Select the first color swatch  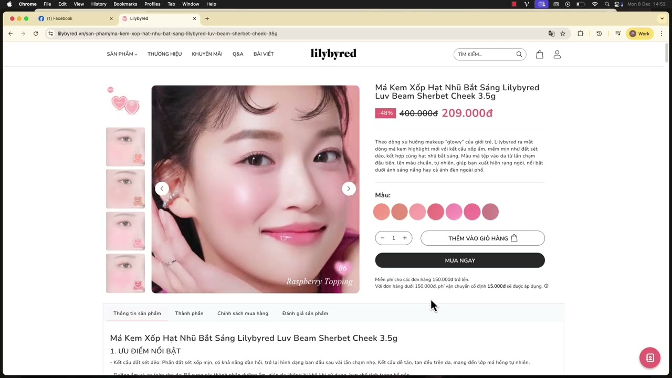pyautogui.click(x=382, y=212)
